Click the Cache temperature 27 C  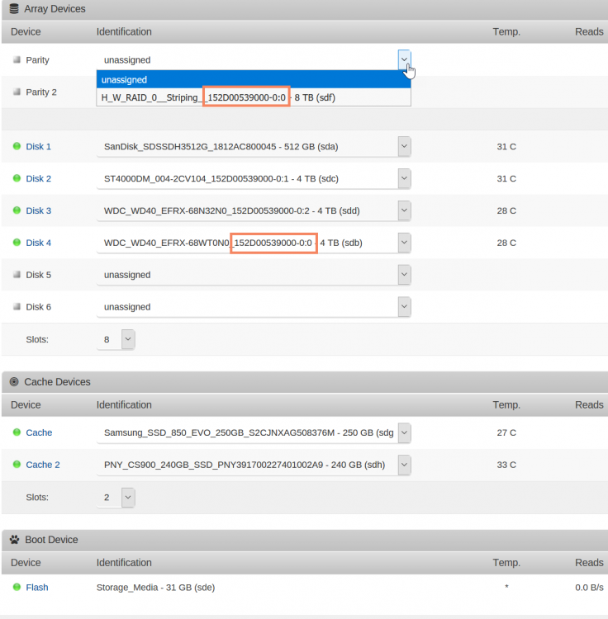pyautogui.click(x=506, y=432)
